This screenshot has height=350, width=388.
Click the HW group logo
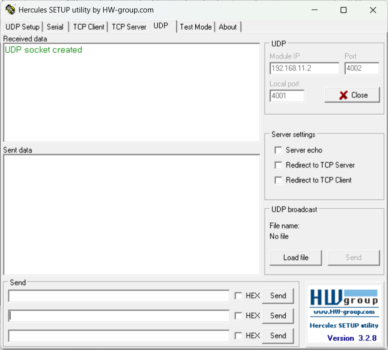[344, 297]
